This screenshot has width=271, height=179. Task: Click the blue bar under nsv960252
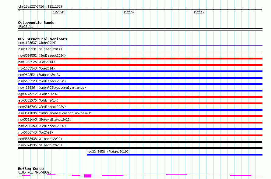[140, 78]
